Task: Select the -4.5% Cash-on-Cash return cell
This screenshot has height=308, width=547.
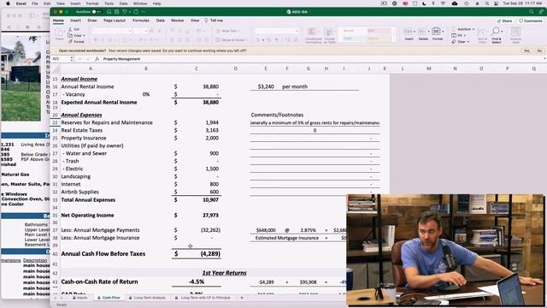Action: 197,281
